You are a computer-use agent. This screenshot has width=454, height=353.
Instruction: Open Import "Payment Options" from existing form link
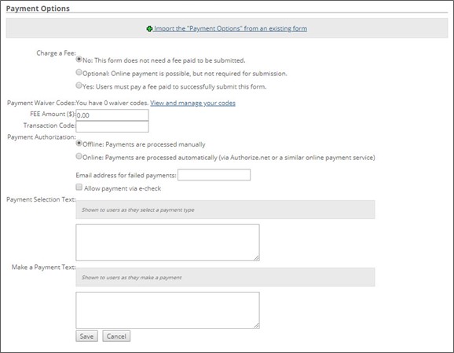click(x=230, y=28)
